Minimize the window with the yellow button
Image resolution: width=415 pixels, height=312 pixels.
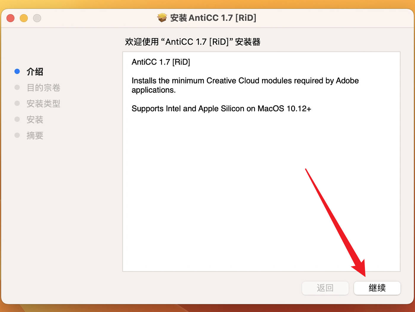tap(24, 18)
